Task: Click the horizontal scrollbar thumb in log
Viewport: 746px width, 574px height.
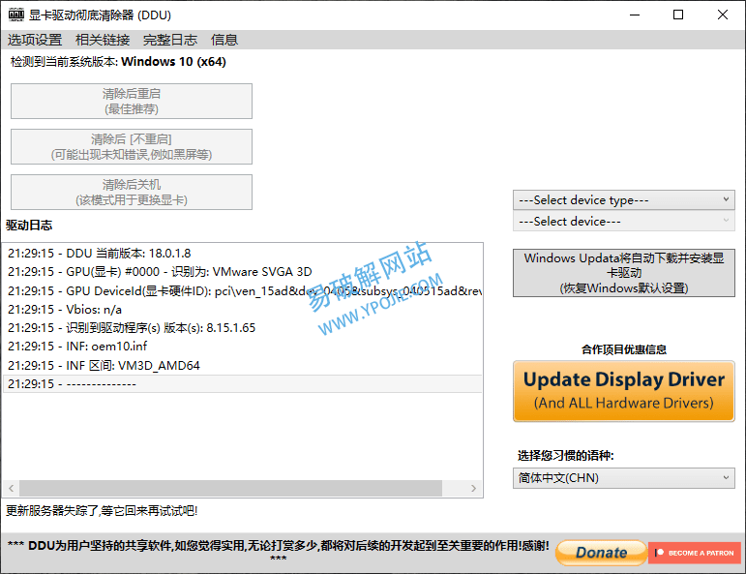Action: 230,488
